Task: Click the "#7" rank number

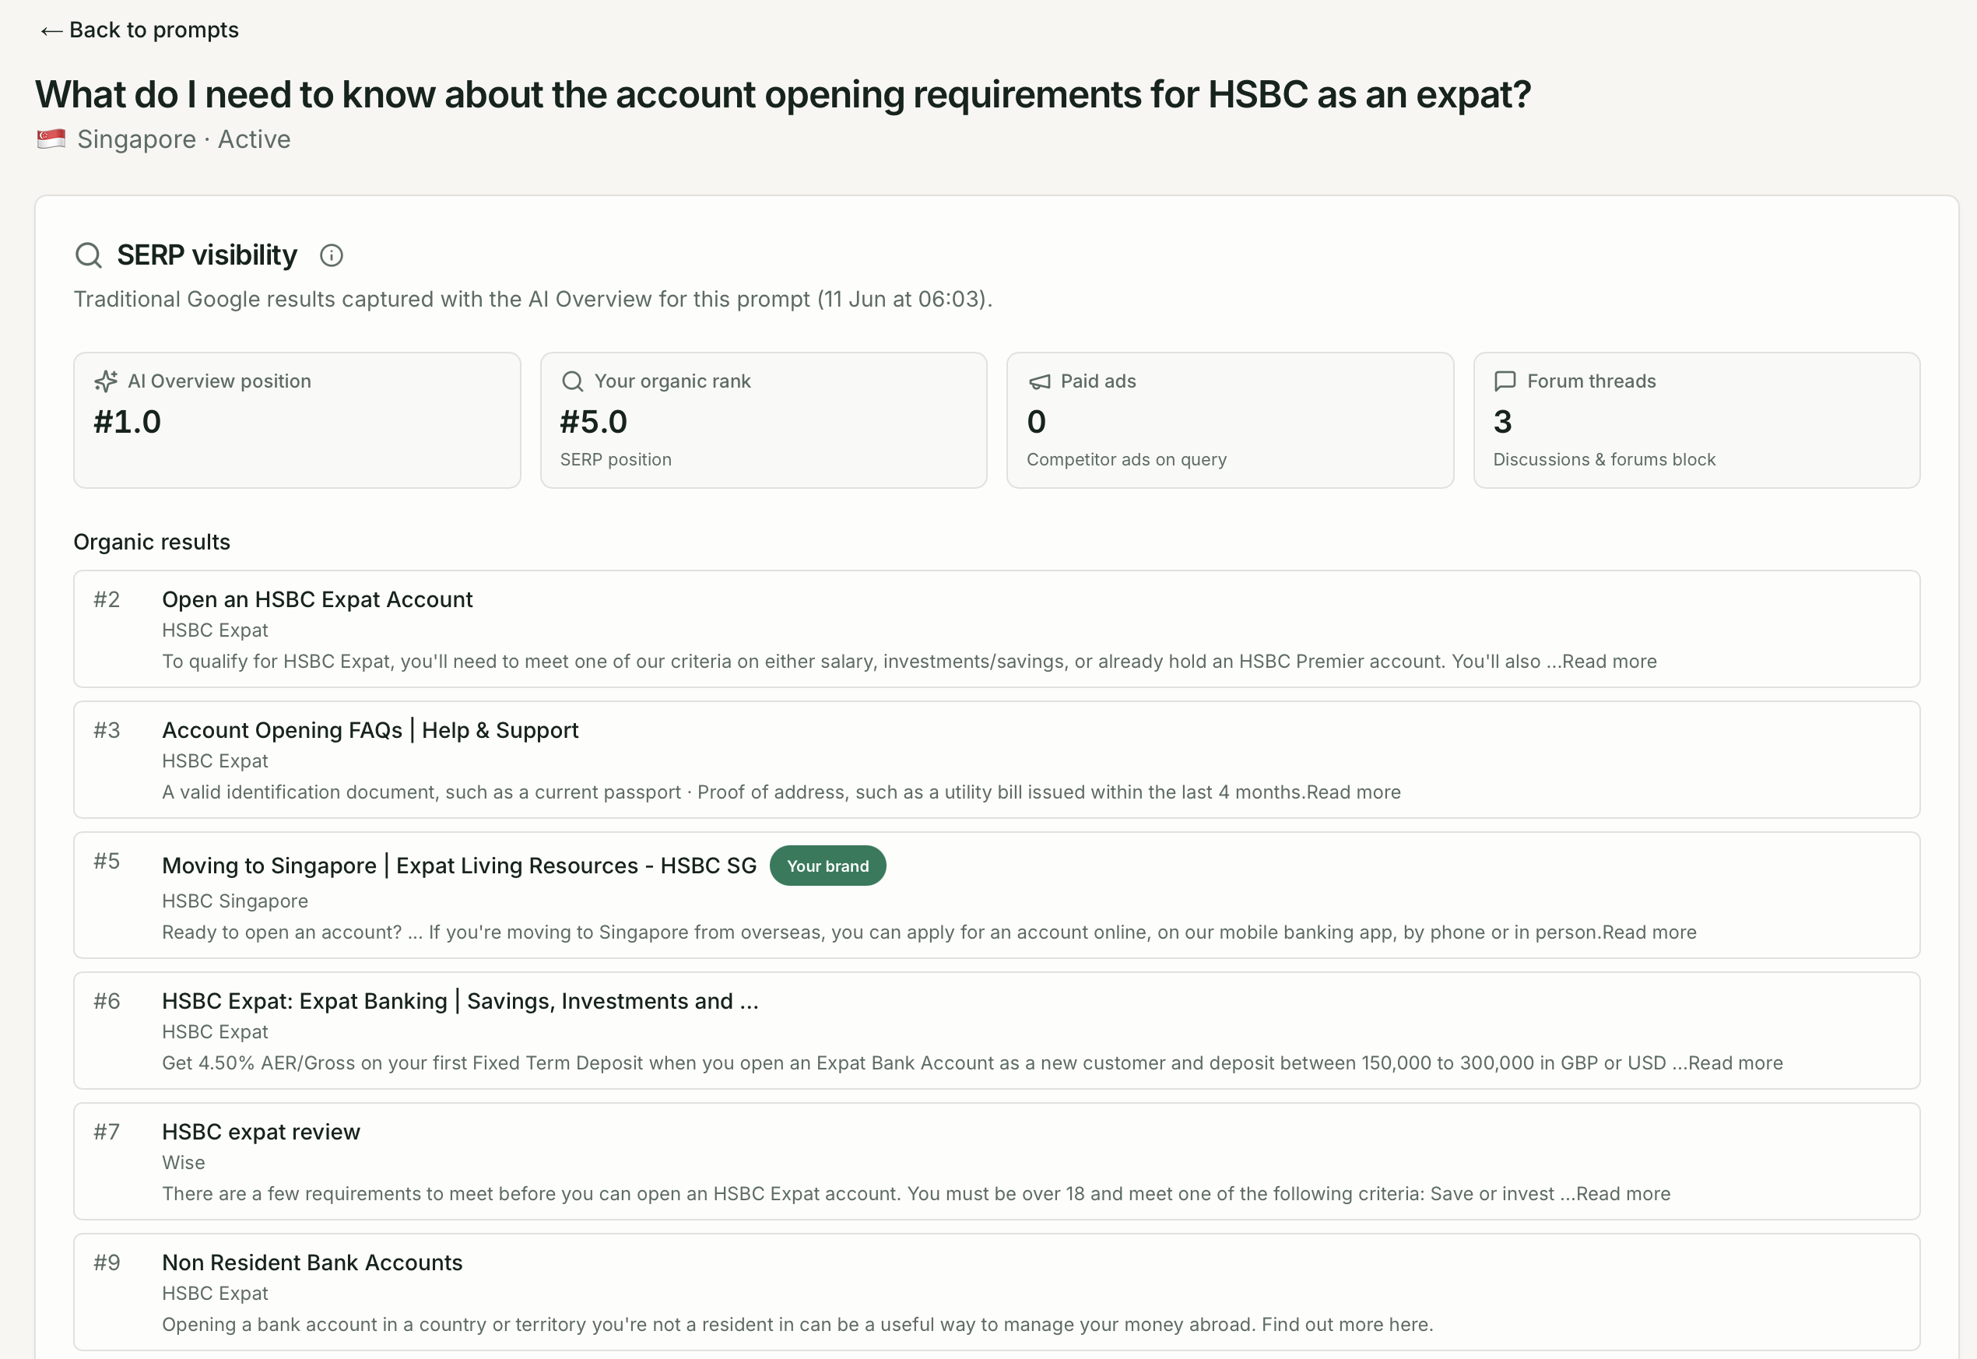Action: [x=107, y=1132]
